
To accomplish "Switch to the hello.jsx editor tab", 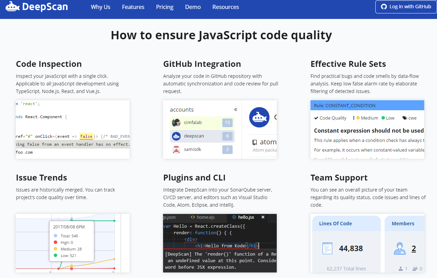I will pyautogui.click(x=246, y=217).
